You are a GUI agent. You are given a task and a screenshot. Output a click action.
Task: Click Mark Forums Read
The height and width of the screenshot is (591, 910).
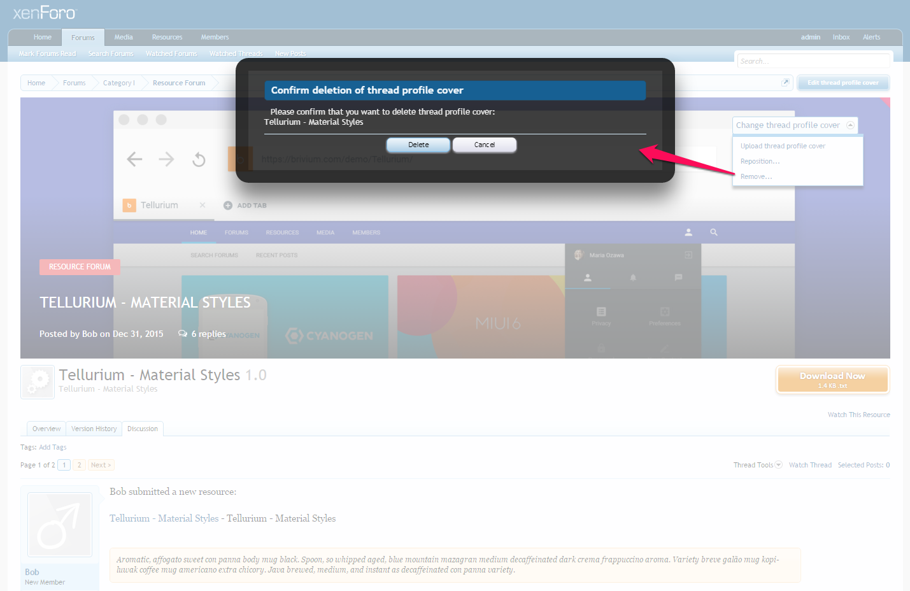(x=47, y=53)
